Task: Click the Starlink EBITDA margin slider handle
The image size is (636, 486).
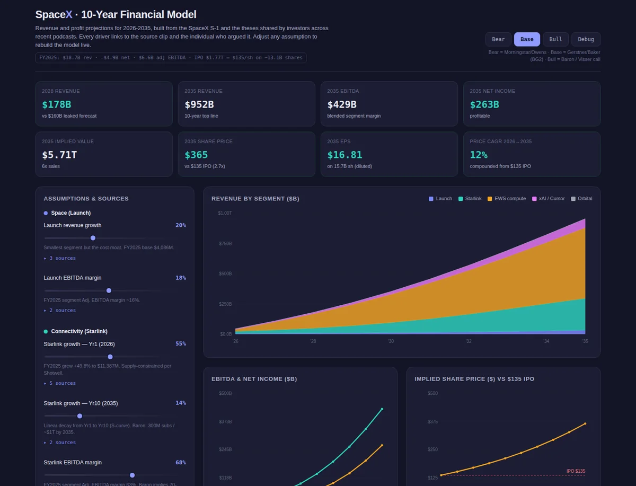Action: (x=132, y=475)
